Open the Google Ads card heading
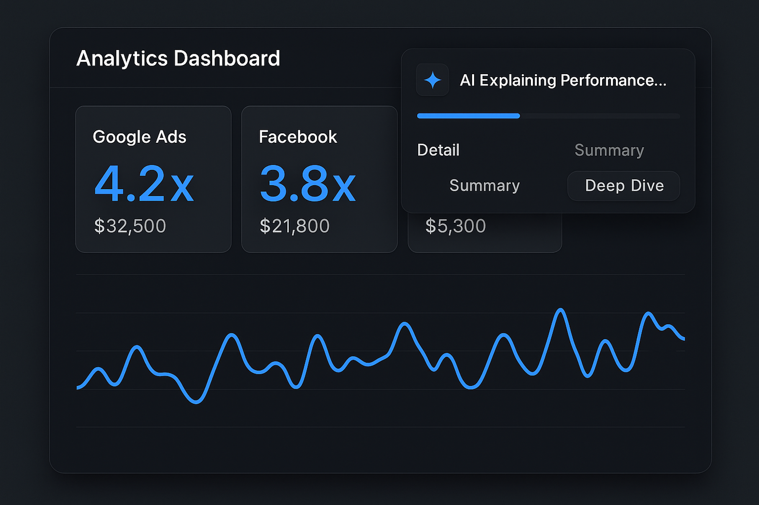Viewport: 759px width, 505px height. pyautogui.click(x=139, y=137)
